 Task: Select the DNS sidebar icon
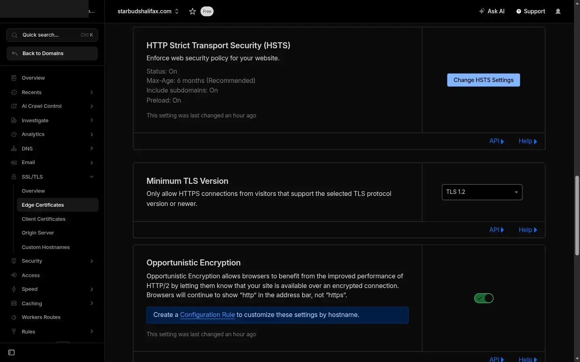coord(13,148)
